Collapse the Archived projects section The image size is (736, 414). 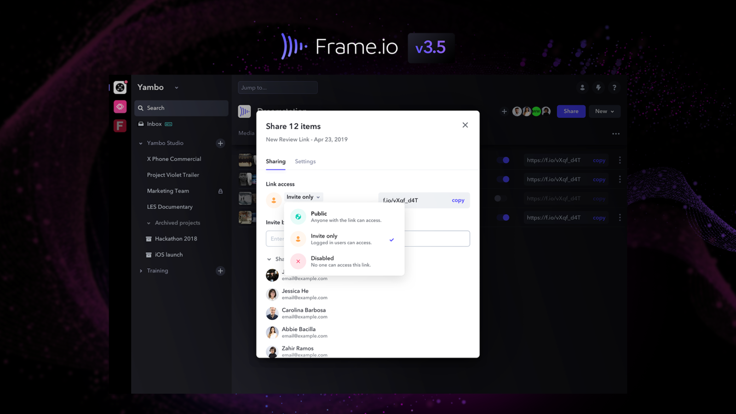(149, 223)
